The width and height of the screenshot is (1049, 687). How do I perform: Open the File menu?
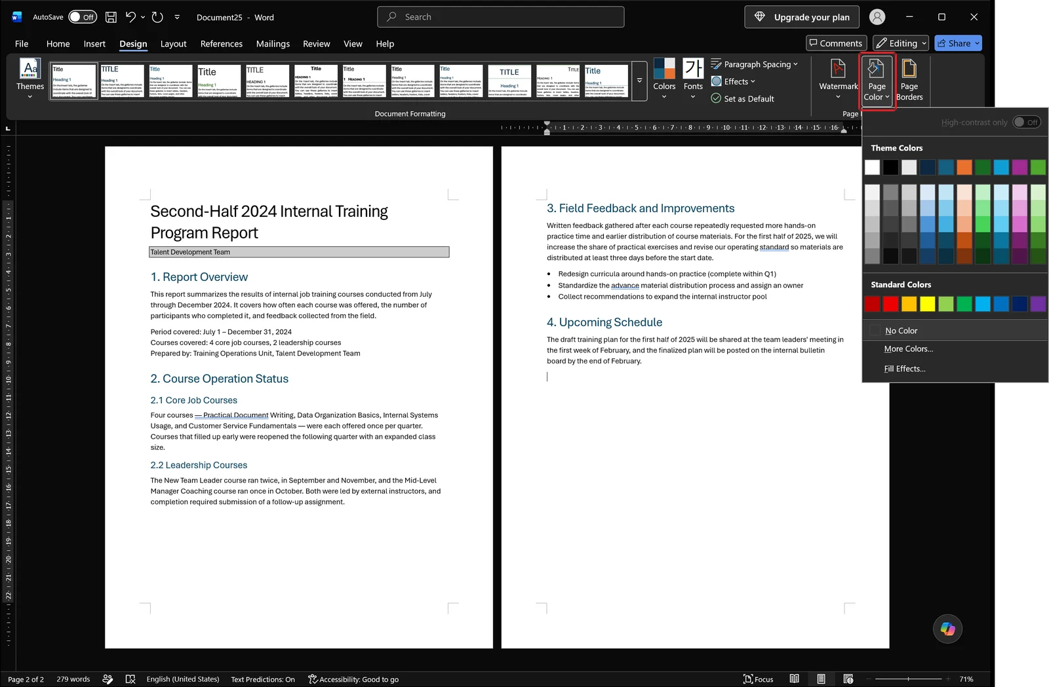click(x=22, y=44)
